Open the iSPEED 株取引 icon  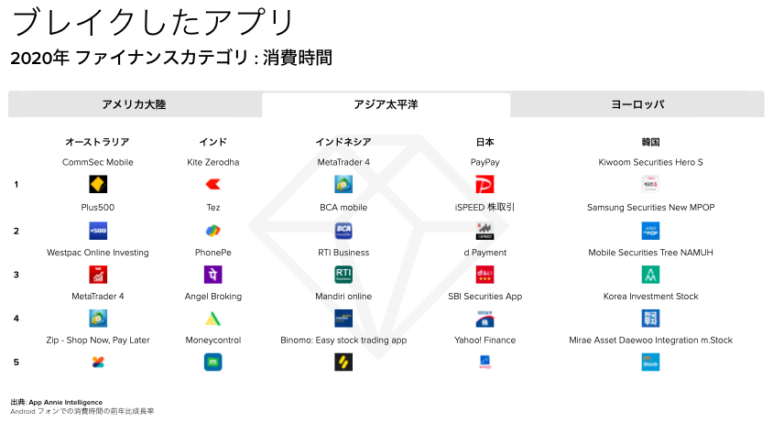[485, 231]
